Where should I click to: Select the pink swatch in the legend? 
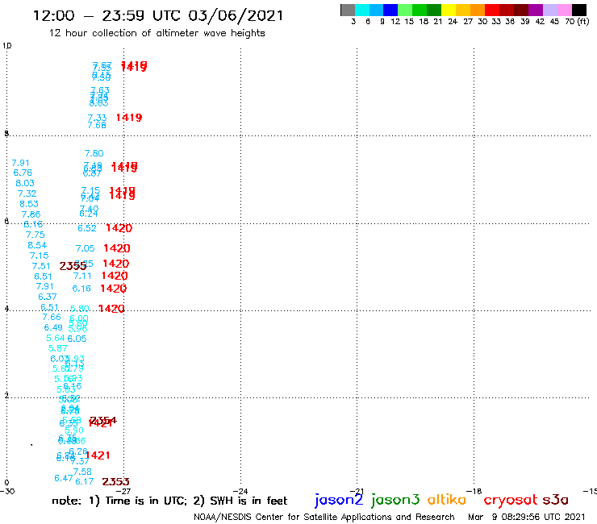pyautogui.click(x=564, y=10)
